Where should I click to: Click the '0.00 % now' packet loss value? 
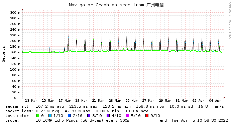[136, 111]
